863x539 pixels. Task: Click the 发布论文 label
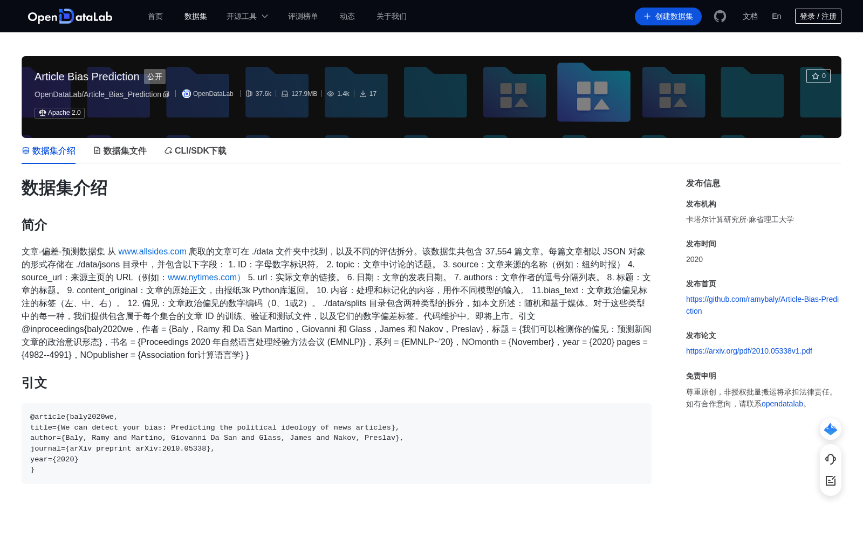tap(701, 335)
